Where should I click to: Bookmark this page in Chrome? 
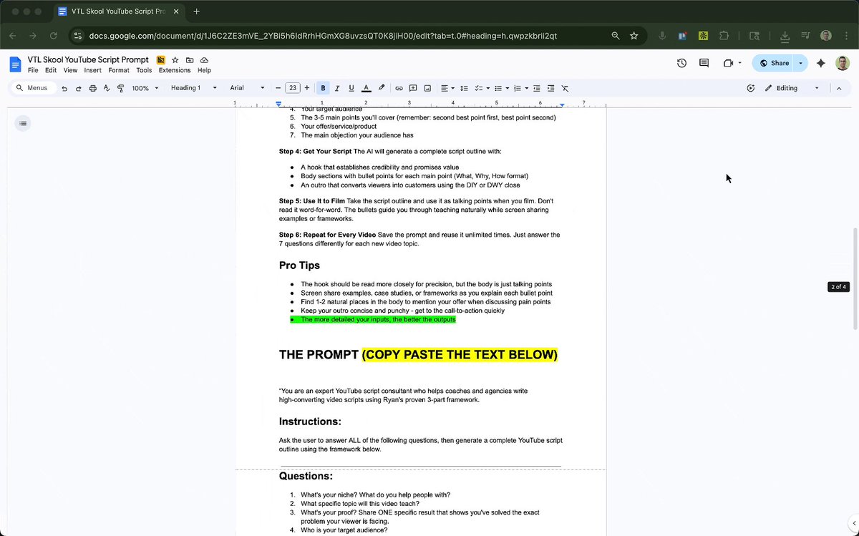coord(634,36)
